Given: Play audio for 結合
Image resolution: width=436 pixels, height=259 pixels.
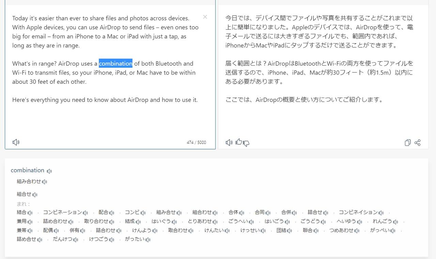Looking at the screenshot, I should click(x=30, y=213).
